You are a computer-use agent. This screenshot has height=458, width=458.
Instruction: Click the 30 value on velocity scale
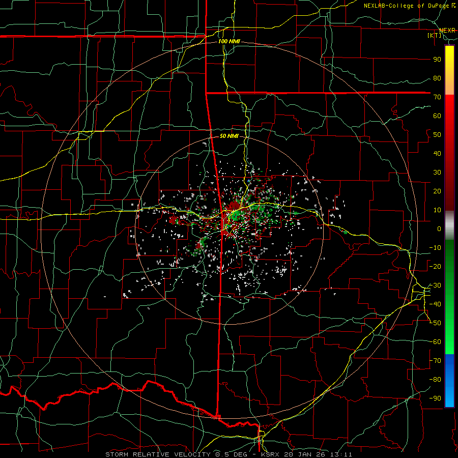point(437,173)
